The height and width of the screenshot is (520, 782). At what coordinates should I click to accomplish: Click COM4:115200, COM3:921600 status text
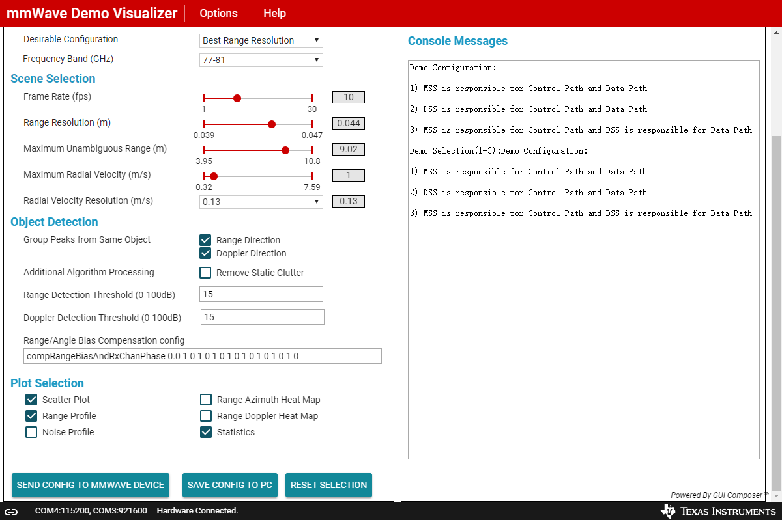(91, 511)
